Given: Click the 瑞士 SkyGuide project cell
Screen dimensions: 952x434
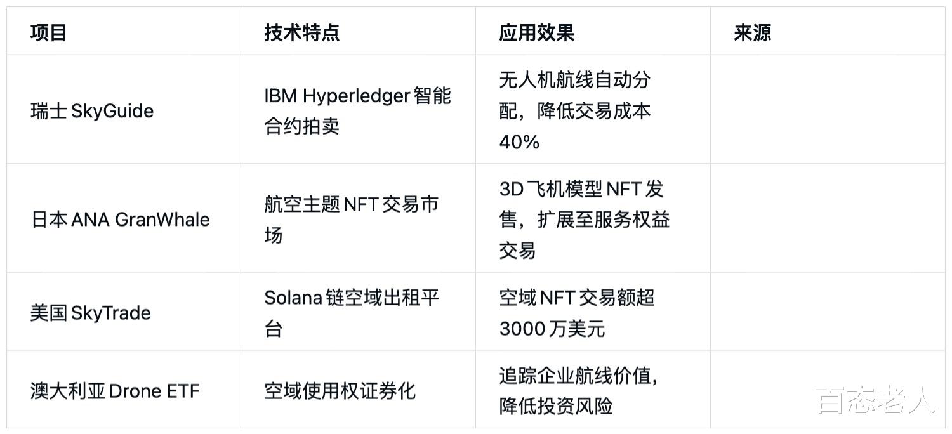Looking at the screenshot, I should (x=92, y=111).
